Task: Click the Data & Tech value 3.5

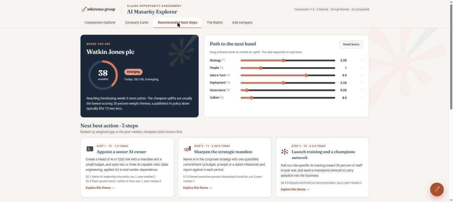Action: click(344, 75)
